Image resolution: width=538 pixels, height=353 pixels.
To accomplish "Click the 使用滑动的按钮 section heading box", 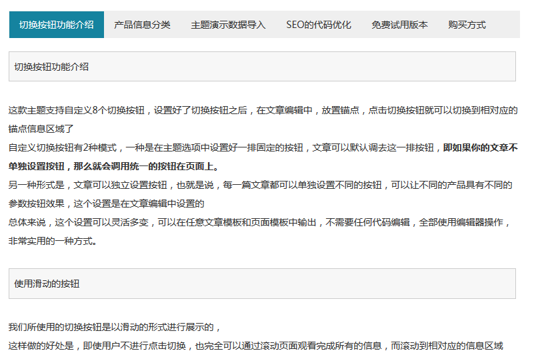I will pos(262,284).
